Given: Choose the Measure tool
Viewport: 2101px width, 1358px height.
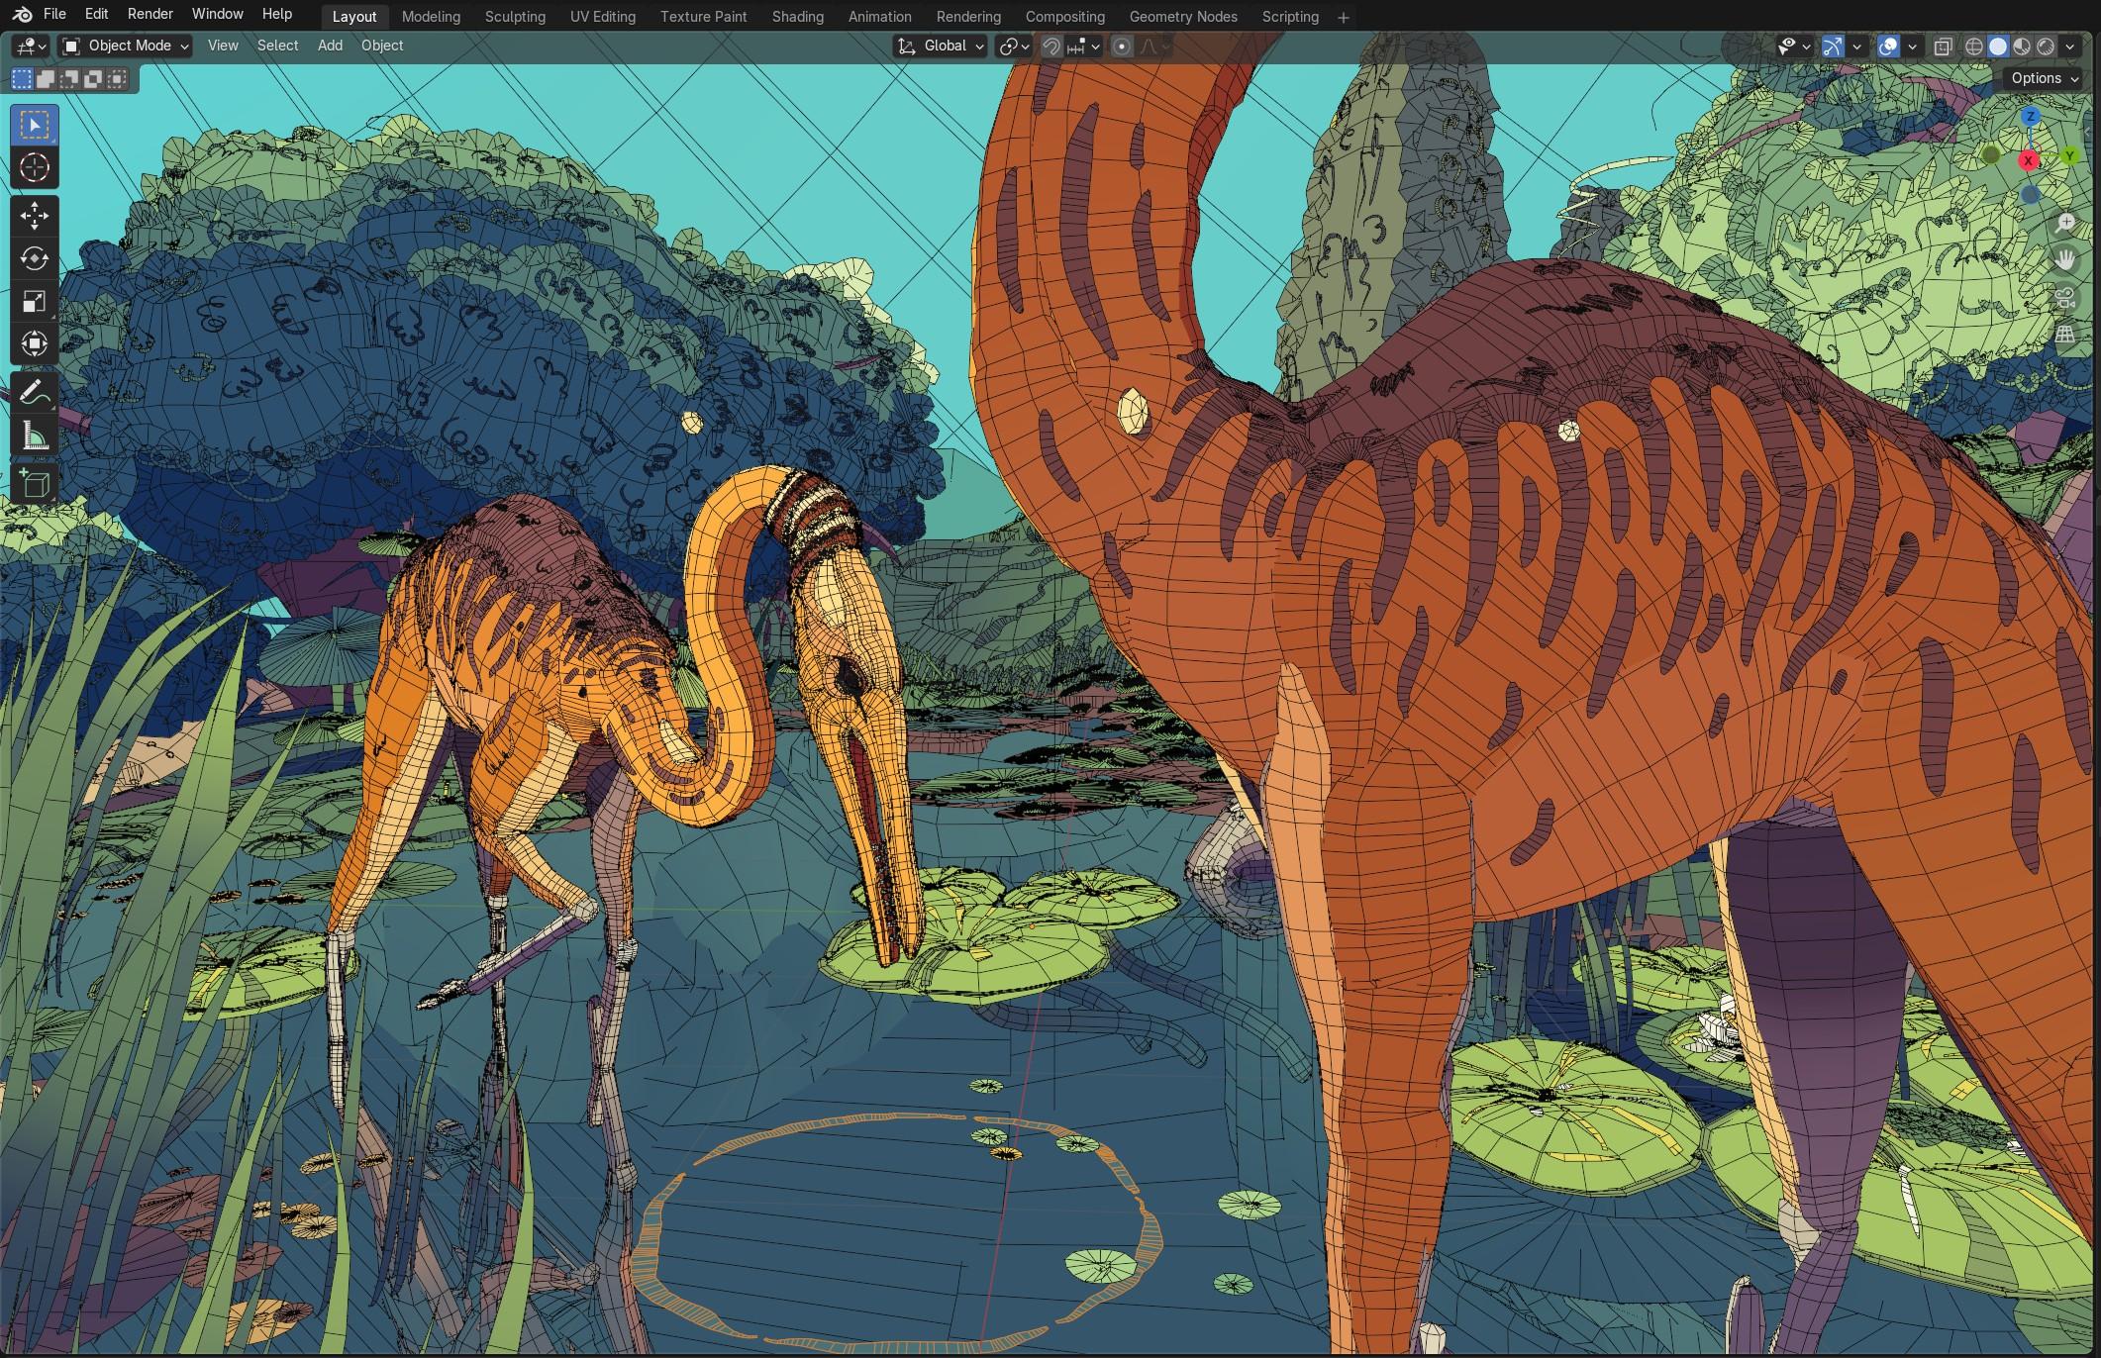Looking at the screenshot, I should click(35, 436).
